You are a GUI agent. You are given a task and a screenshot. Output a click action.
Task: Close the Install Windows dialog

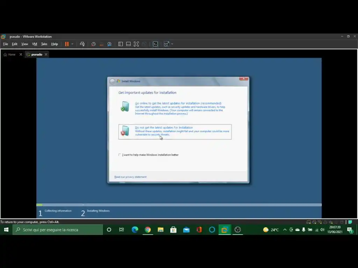tap(244, 79)
